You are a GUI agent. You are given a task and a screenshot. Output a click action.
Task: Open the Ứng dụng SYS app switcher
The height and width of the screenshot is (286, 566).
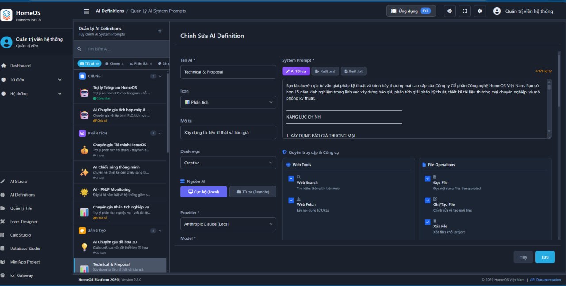pos(411,11)
